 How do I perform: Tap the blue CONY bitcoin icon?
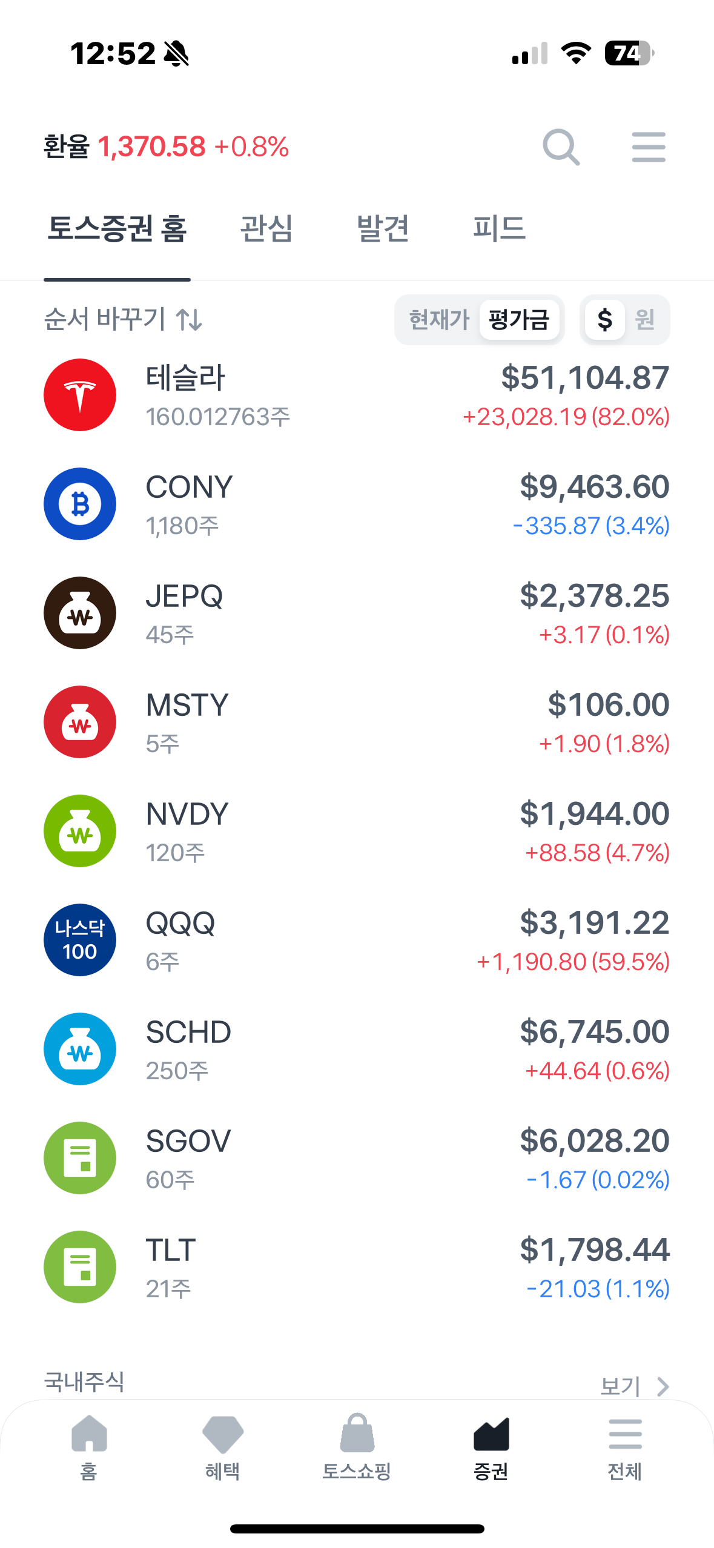(x=80, y=504)
